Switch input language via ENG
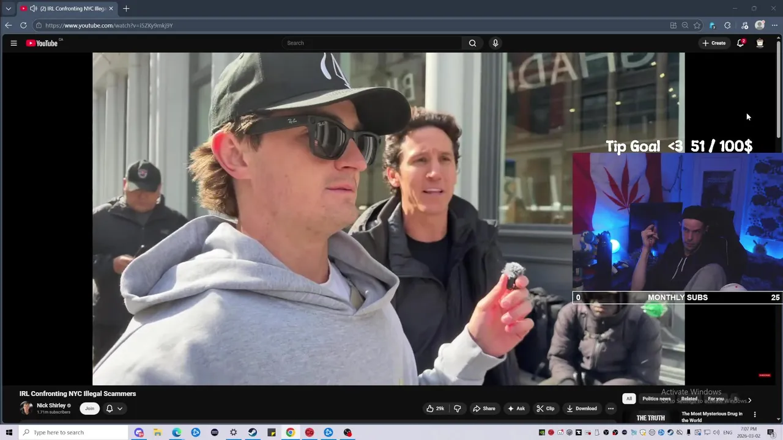Image resolution: width=783 pixels, height=440 pixels. [x=727, y=432]
